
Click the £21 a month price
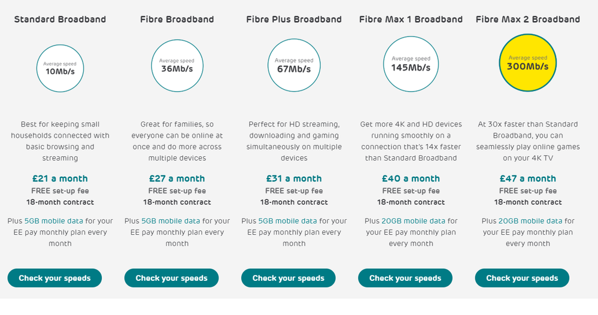pyautogui.click(x=60, y=178)
